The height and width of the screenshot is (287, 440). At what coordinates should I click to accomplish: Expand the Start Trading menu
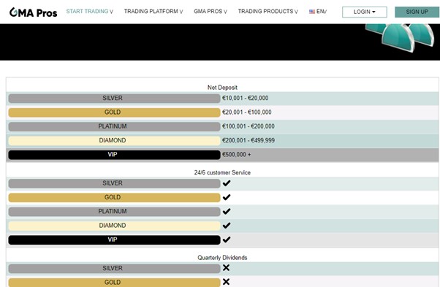[x=89, y=12]
